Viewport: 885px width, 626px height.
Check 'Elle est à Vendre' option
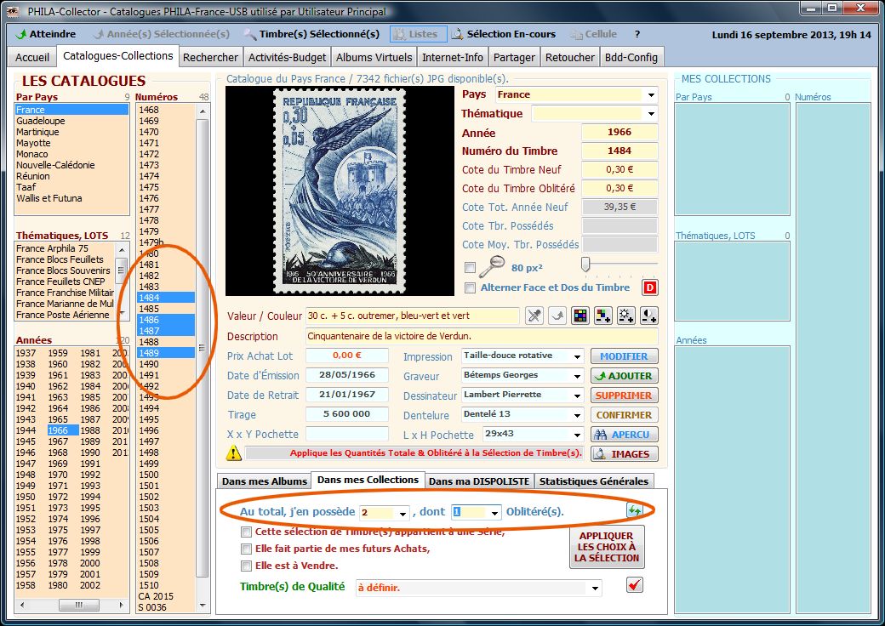click(246, 566)
